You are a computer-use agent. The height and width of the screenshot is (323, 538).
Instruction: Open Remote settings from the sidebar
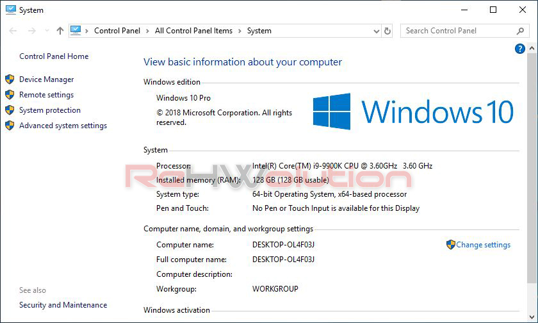coord(46,95)
